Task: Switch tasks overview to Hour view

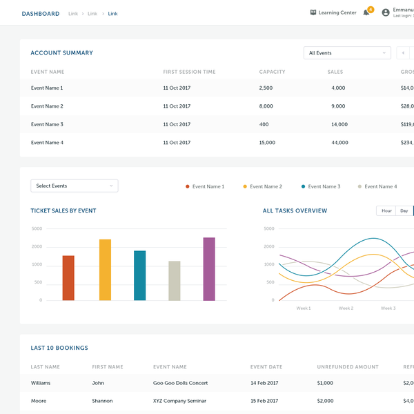Action: click(386, 210)
